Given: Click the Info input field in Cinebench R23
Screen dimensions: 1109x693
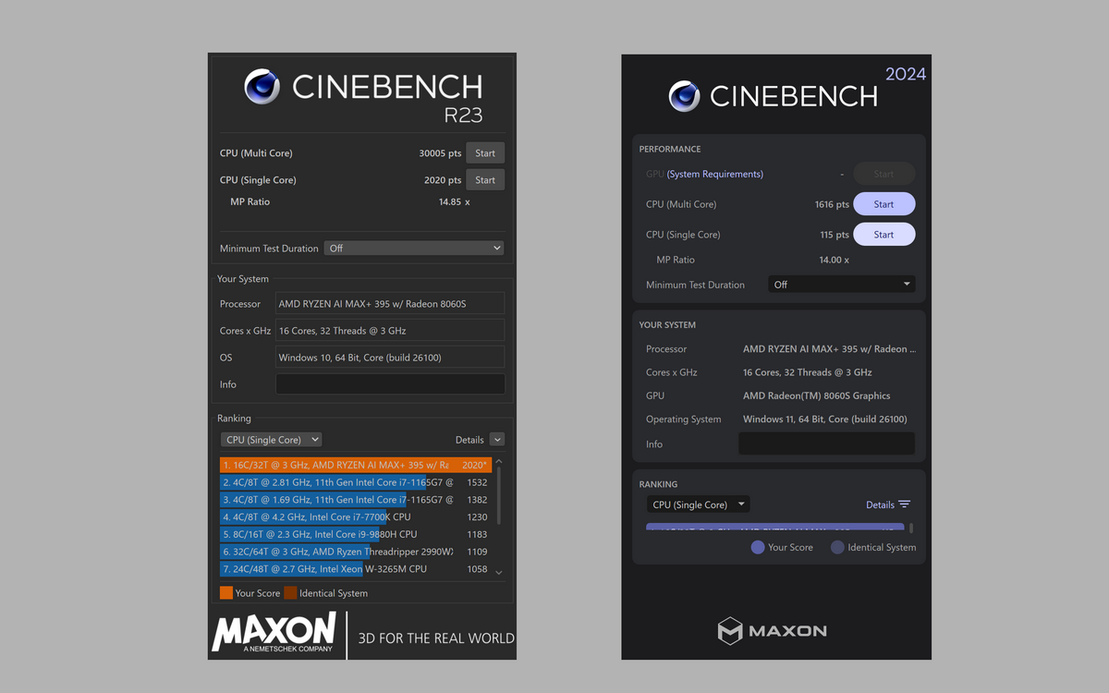Looking at the screenshot, I should point(390,384).
